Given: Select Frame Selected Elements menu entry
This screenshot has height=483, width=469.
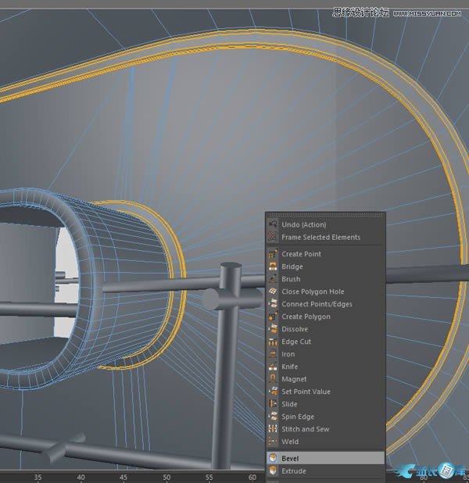Looking at the screenshot, I should (x=320, y=237).
